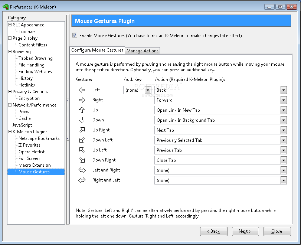The image size is (301, 245).
Task: Open the Left and Right action dropdown
Action: 284,170
